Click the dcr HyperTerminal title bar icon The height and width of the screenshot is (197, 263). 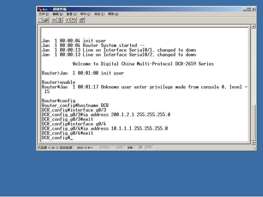pyautogui.click(x=40, y=9)
